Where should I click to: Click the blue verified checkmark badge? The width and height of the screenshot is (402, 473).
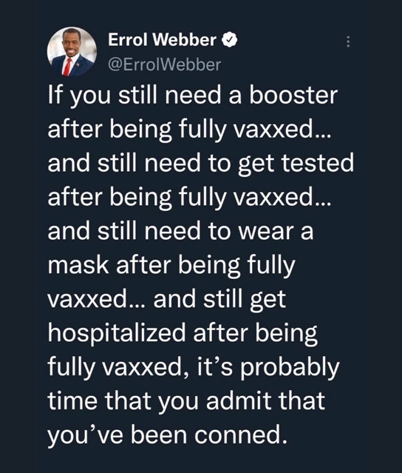click(230, 40)
